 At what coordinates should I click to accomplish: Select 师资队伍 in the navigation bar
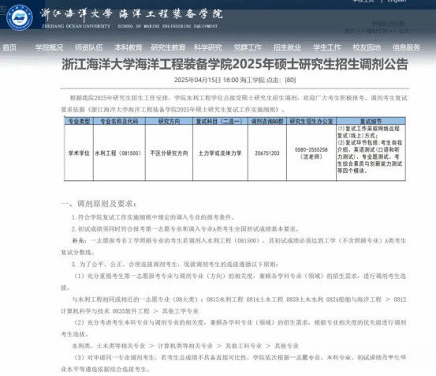[89, 47]
